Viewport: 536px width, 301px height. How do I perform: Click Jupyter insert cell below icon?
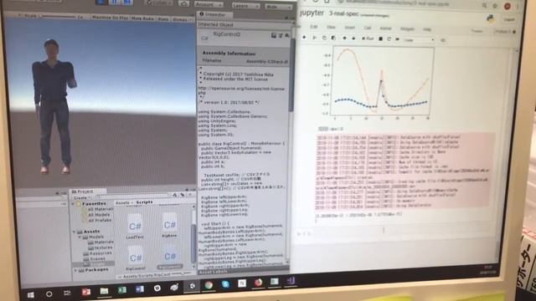304,37
